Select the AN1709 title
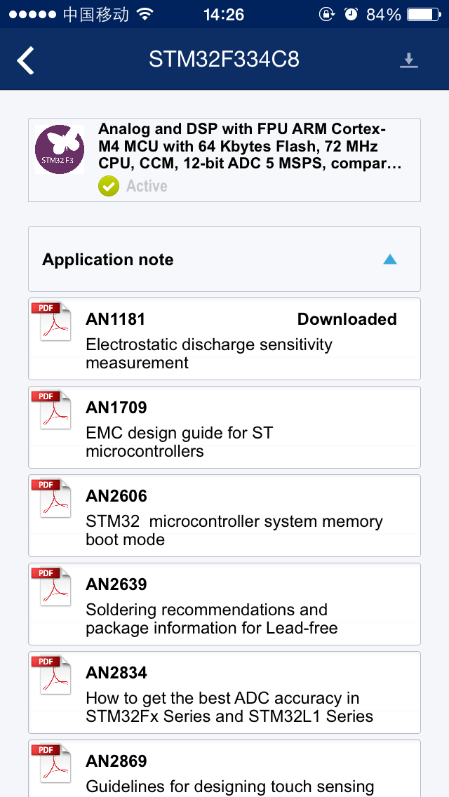The height and width of the screenshot is (797, 449). [x=116, y=408]
